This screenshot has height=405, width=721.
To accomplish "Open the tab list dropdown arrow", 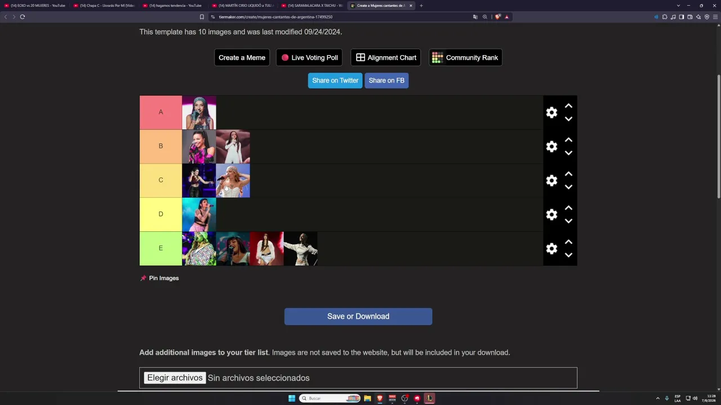I will 678,6.
